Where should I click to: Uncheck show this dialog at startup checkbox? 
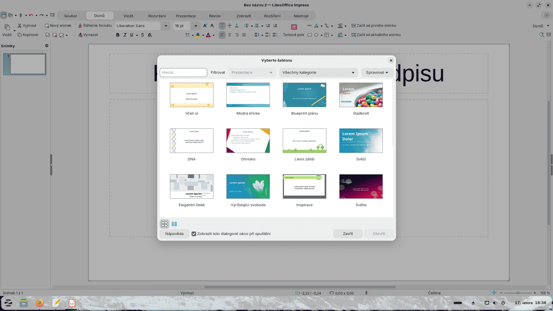point(194,234)
